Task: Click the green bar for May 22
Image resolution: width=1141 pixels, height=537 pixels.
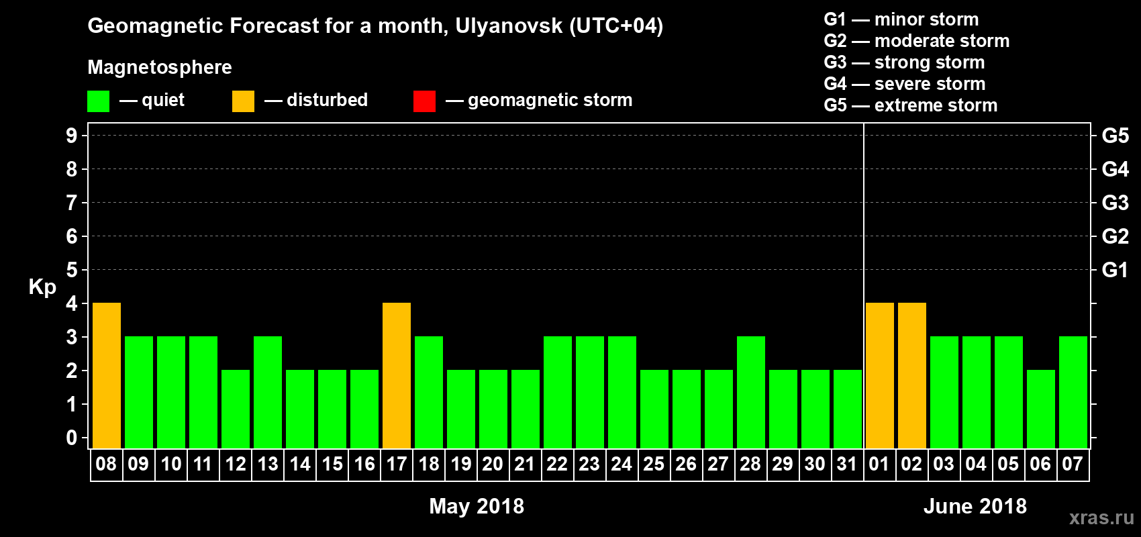Action: (558, 392)
